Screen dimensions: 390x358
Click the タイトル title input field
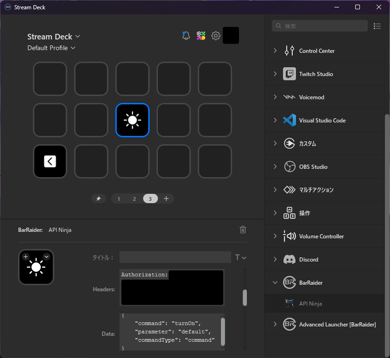pos(175,257)
